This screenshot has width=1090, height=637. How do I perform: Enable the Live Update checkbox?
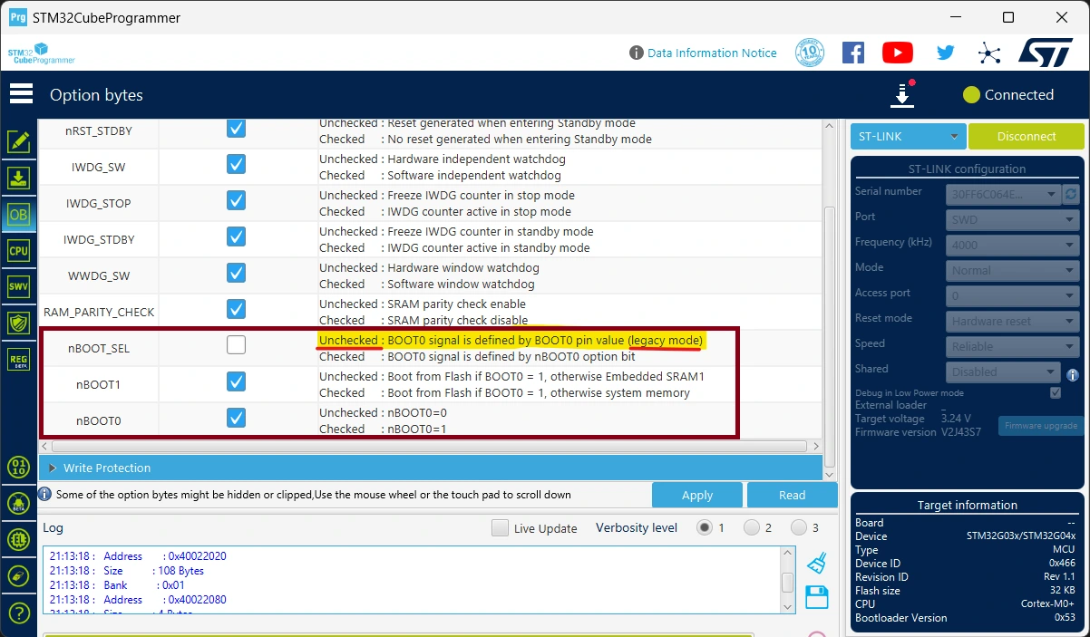tap(500, 528)
